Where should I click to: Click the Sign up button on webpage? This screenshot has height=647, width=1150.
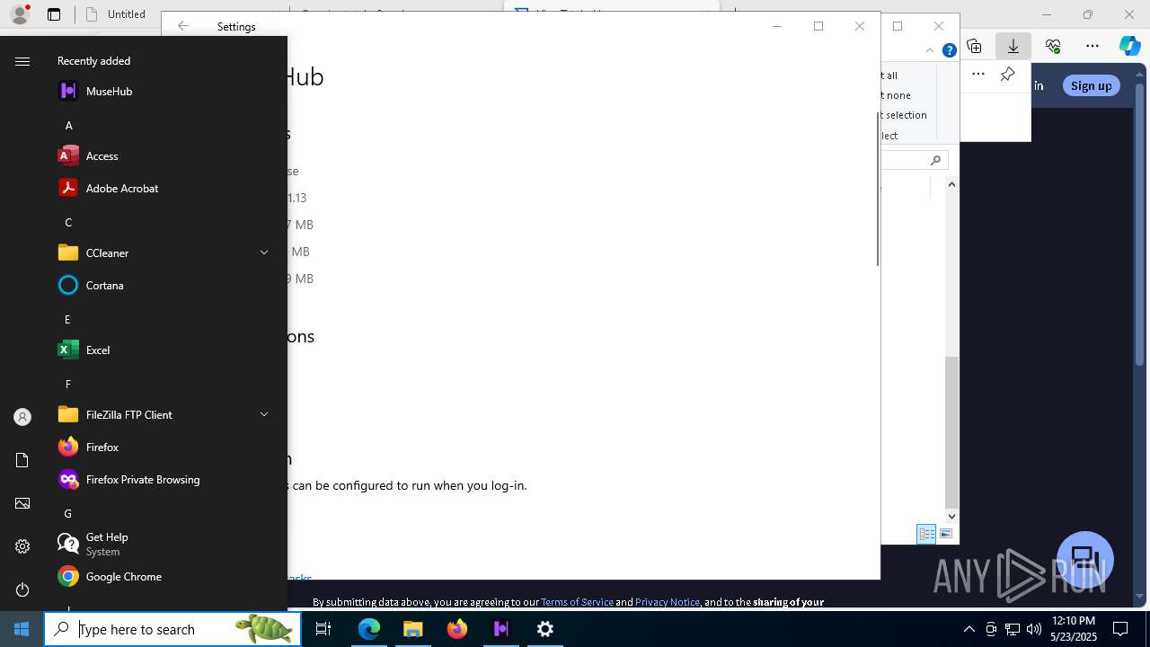click(1091, 85)
